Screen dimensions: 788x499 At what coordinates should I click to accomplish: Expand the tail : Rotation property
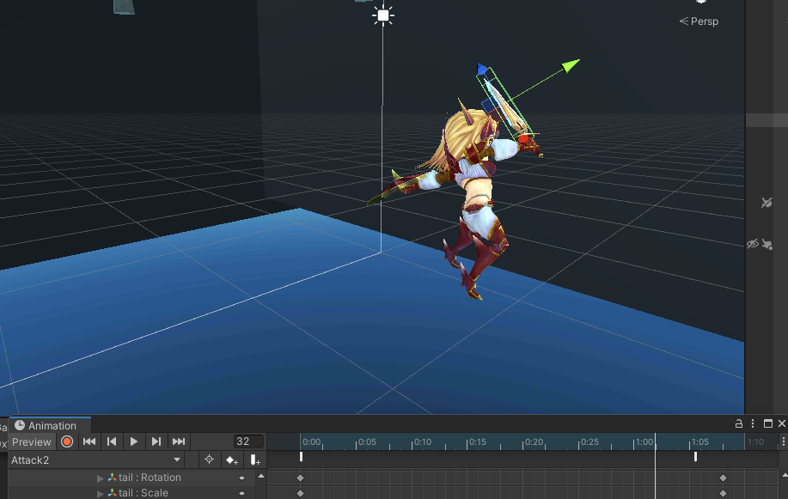100,478
